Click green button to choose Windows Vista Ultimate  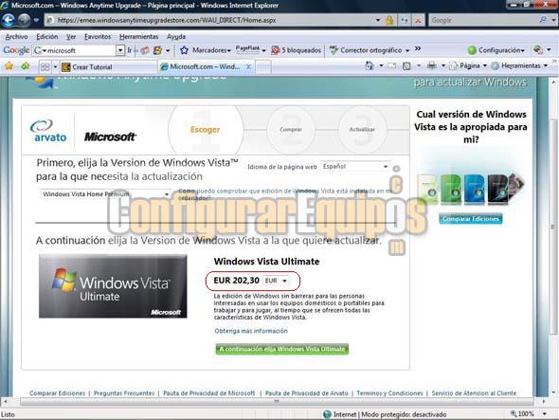(x=281, y=349)
